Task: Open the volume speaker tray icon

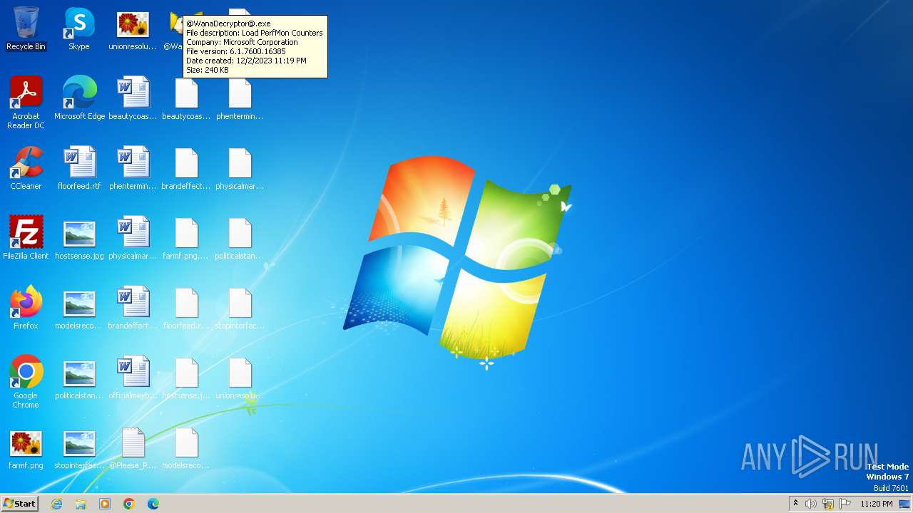Action: [811, 504]
